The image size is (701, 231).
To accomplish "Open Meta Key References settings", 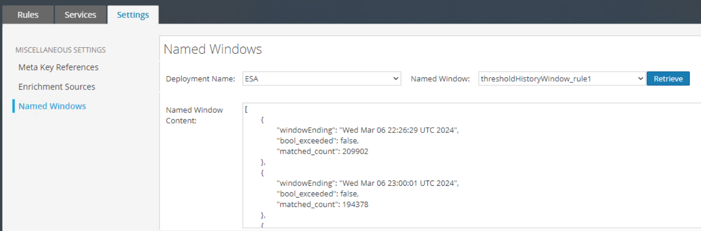I will [x=58, y=67].
